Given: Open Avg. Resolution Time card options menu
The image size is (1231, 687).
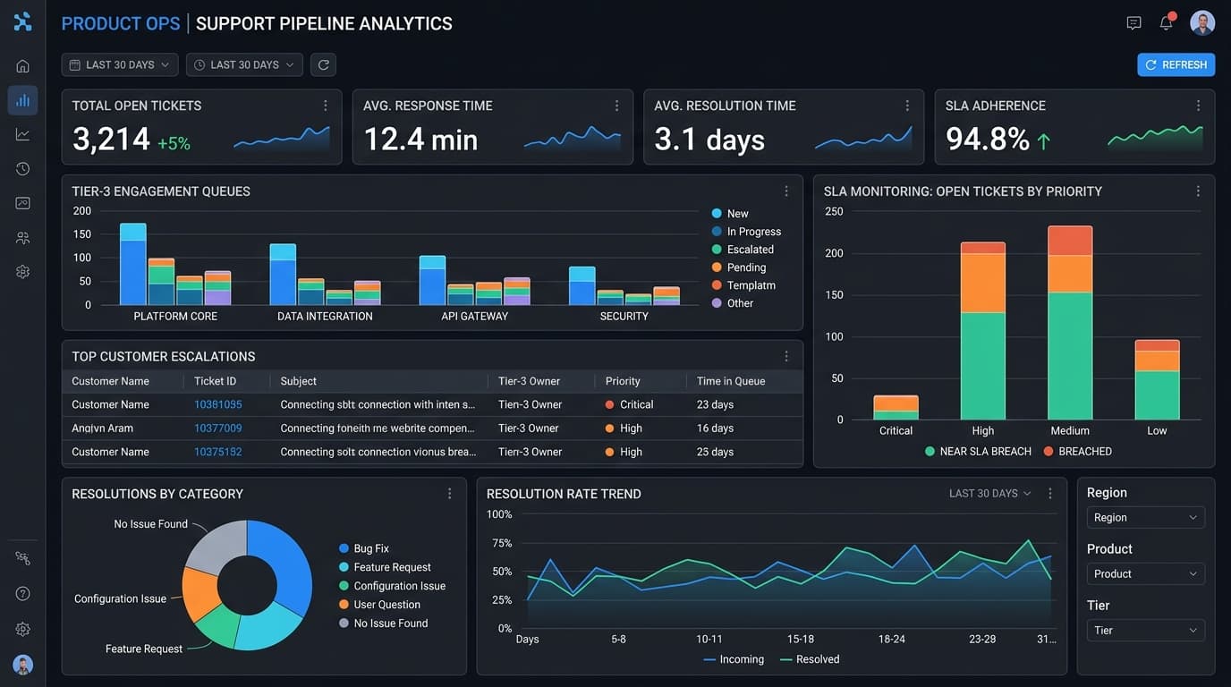Looking at the screenshot, I should pos(907,106).
